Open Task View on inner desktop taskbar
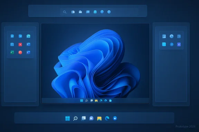The image size is (199, 132). pyautogui.click(x=91, y=101)
